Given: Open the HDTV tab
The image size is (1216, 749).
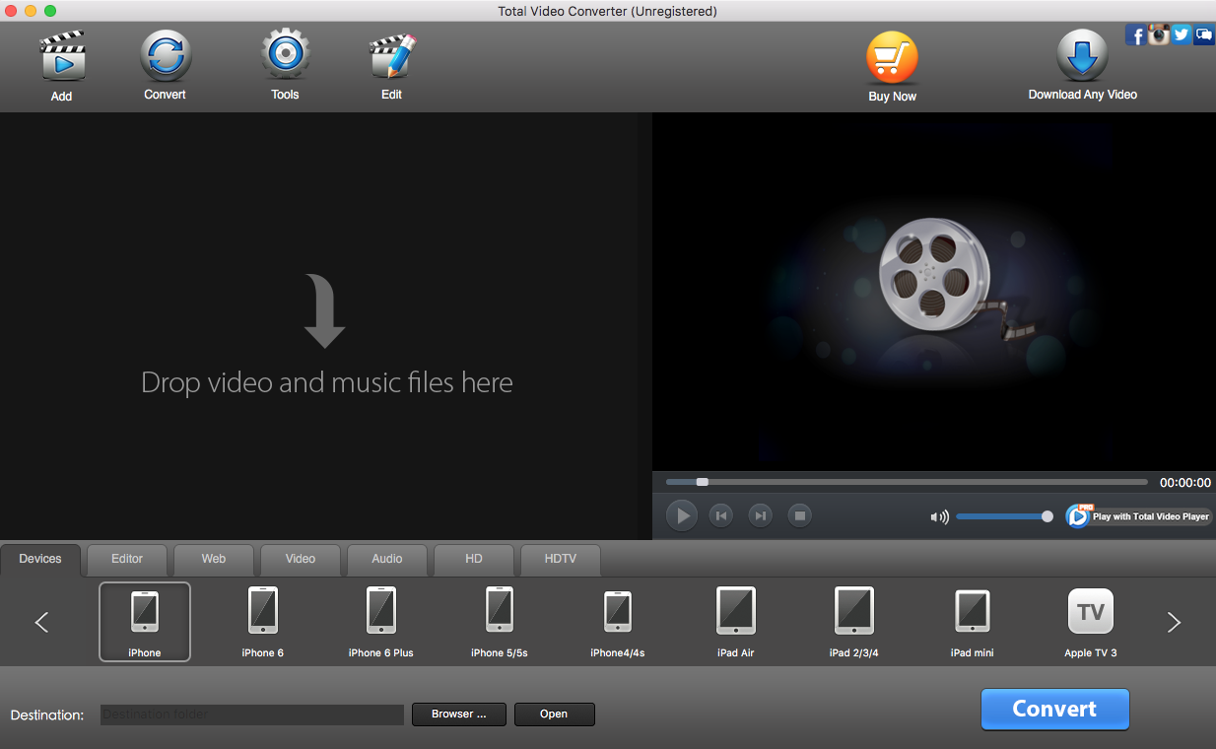Looking at the screenshot, I should [x=560, y=559].
